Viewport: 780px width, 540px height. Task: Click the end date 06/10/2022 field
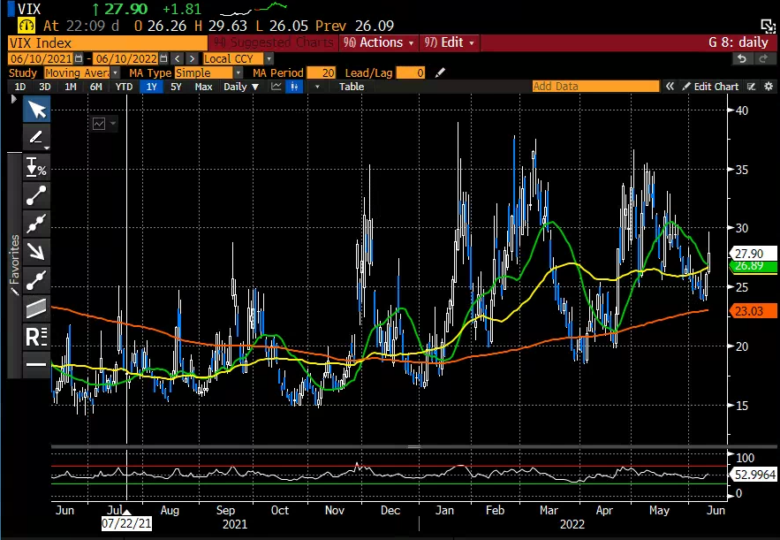click(x=126, y=58)
